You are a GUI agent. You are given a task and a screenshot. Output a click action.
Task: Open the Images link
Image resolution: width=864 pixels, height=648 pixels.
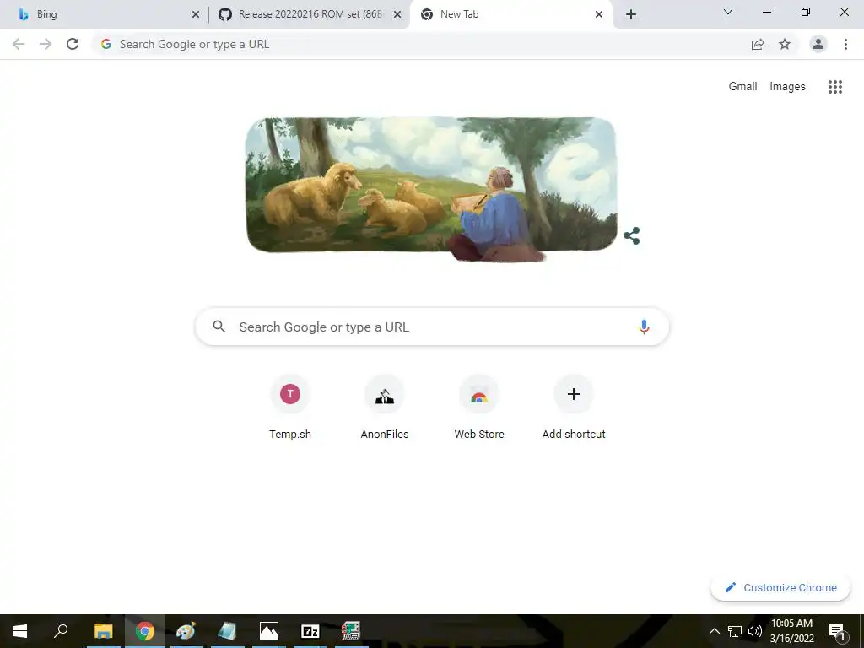pyautogui.click(x=787, y=87)
